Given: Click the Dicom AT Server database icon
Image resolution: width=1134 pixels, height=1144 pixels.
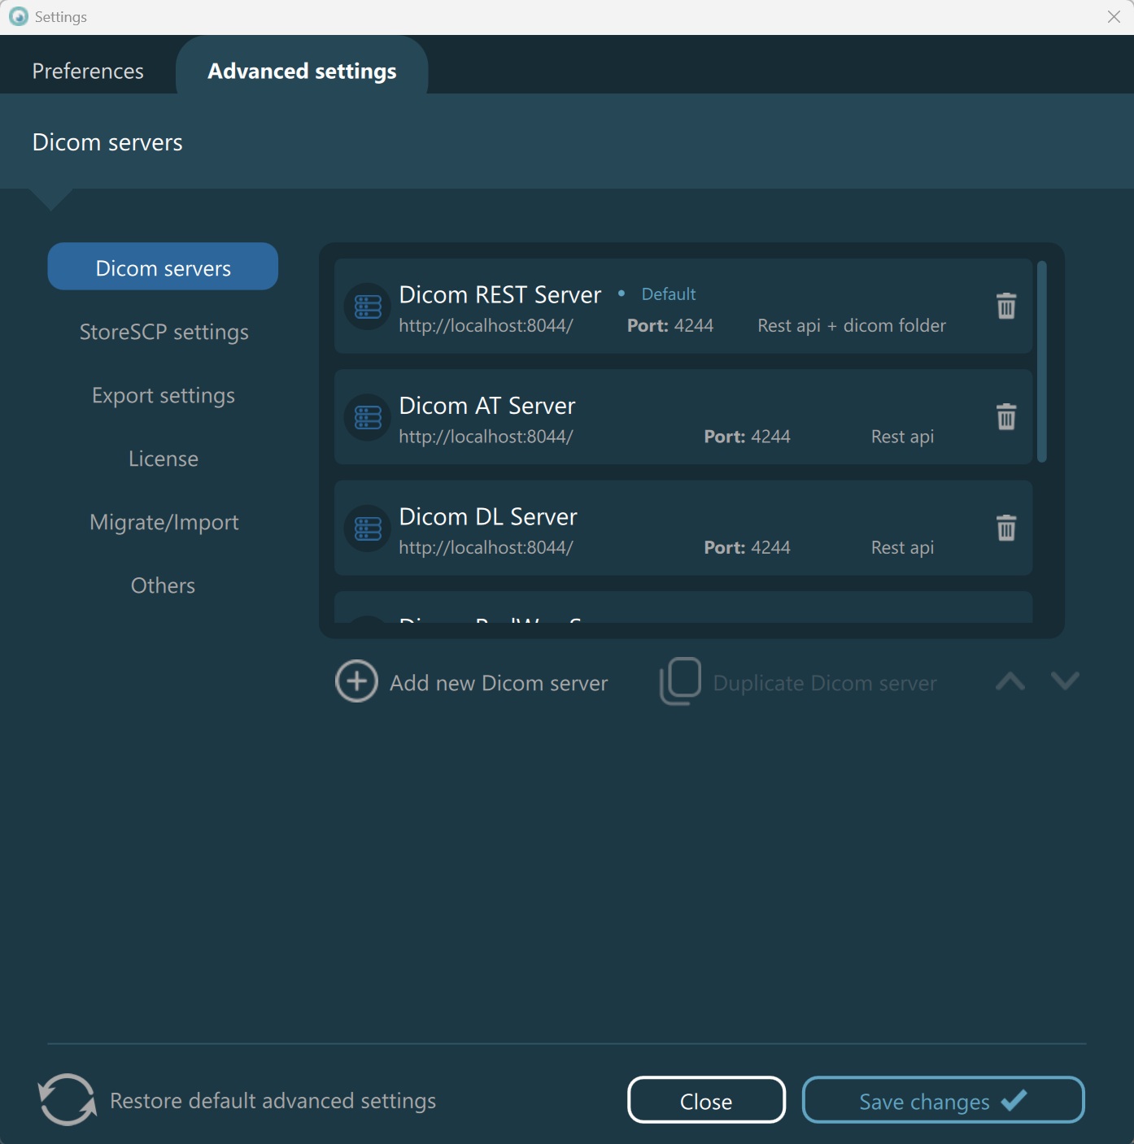Looking at the screenshot, I should (368, 418).
